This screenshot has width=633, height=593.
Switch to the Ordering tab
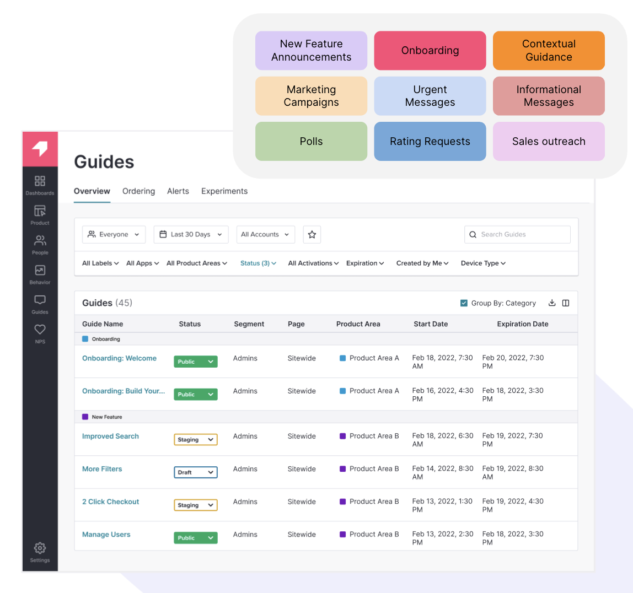(138, 191)
